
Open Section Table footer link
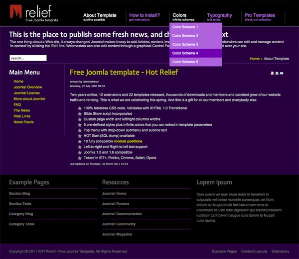(x=20, y=204)
